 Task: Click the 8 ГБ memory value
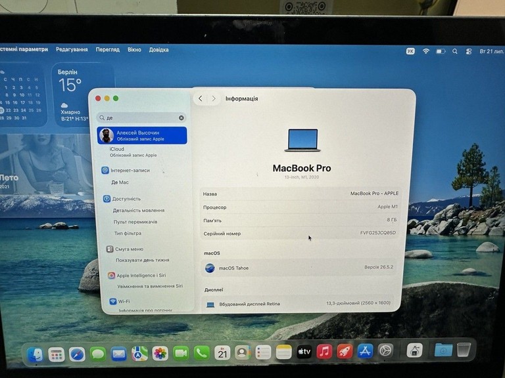391,220
